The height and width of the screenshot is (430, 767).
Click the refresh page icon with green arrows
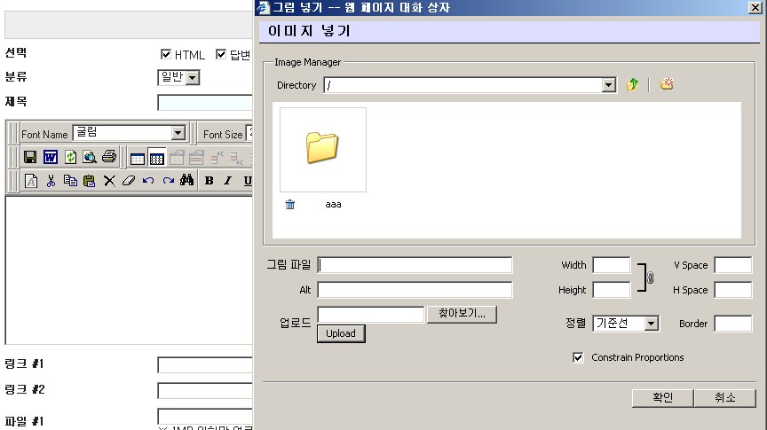pyautogui.click(x=70, y=157)
